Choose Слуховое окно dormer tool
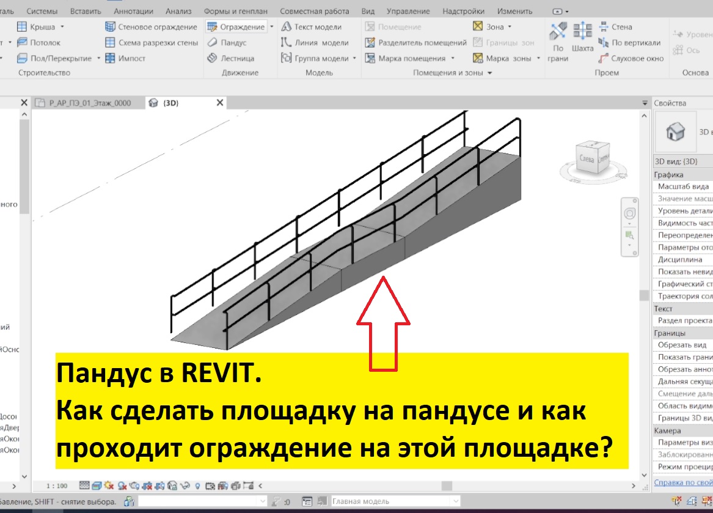 [x=631, y=58]
